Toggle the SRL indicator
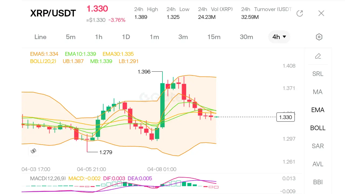The width and height of the screenshot is (345, 194). tap(318, 74)
